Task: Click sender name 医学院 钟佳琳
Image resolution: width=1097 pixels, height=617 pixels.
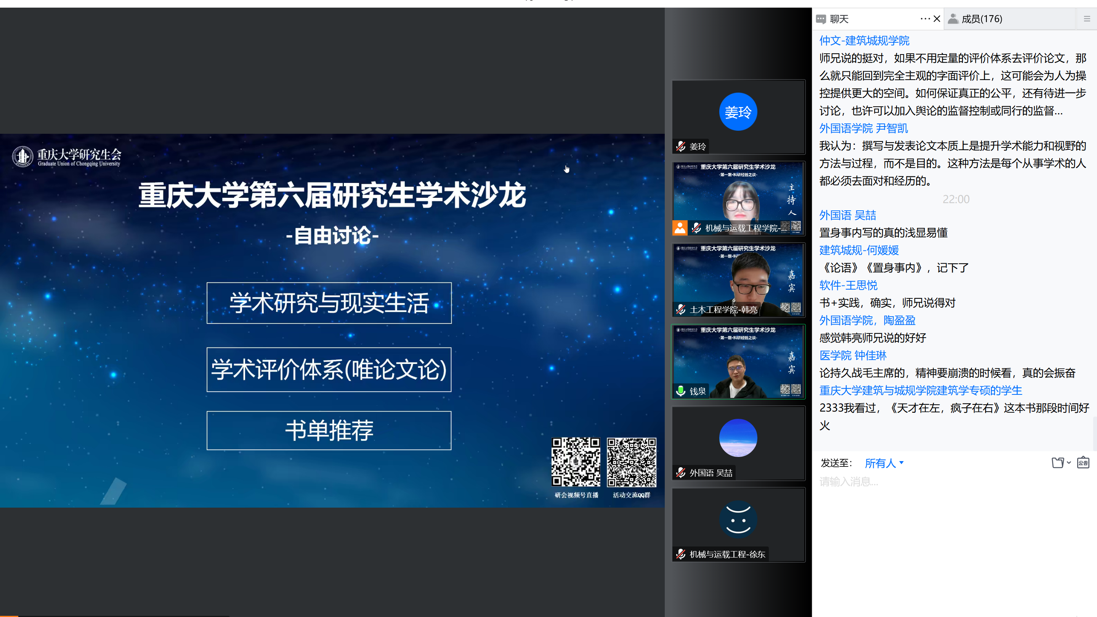Action: pos(853,355)
